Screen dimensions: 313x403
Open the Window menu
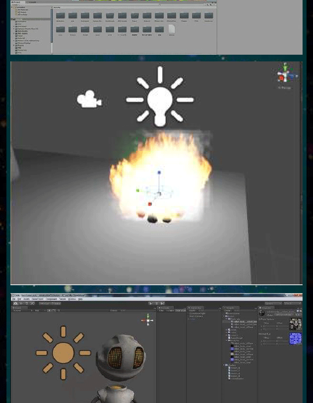coord(72,299)
